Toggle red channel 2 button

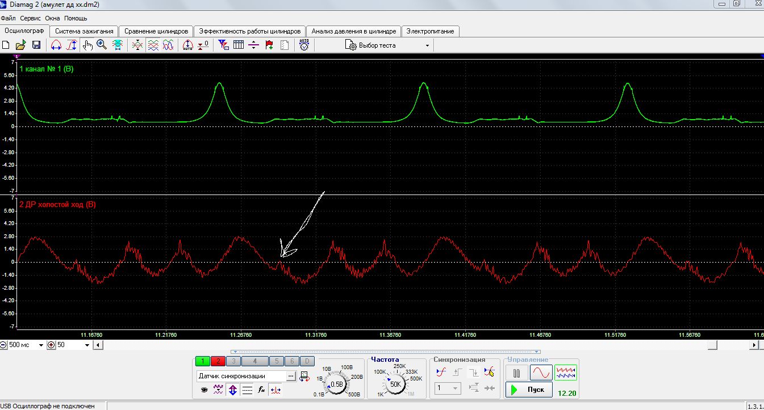click(218, 361)
